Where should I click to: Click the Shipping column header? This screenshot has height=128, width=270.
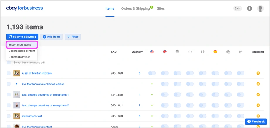tap(258, 52)
